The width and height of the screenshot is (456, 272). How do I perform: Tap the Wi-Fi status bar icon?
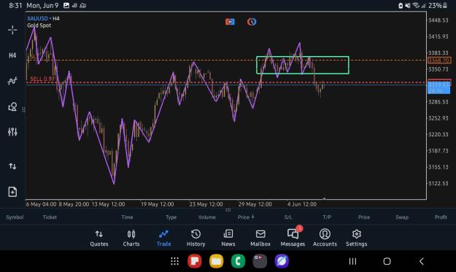[416, 6]
